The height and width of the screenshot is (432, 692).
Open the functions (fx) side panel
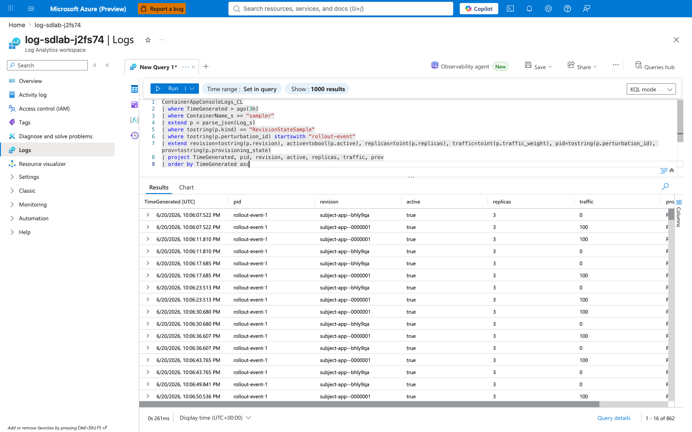(x=135, y=120)
